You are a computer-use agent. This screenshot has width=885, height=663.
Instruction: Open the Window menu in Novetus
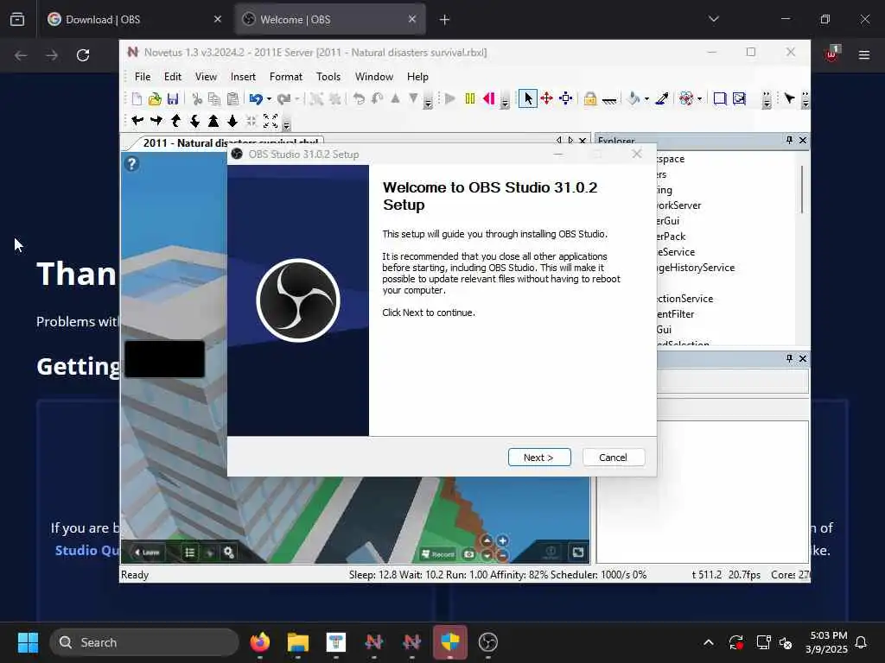tap(374, 77)
